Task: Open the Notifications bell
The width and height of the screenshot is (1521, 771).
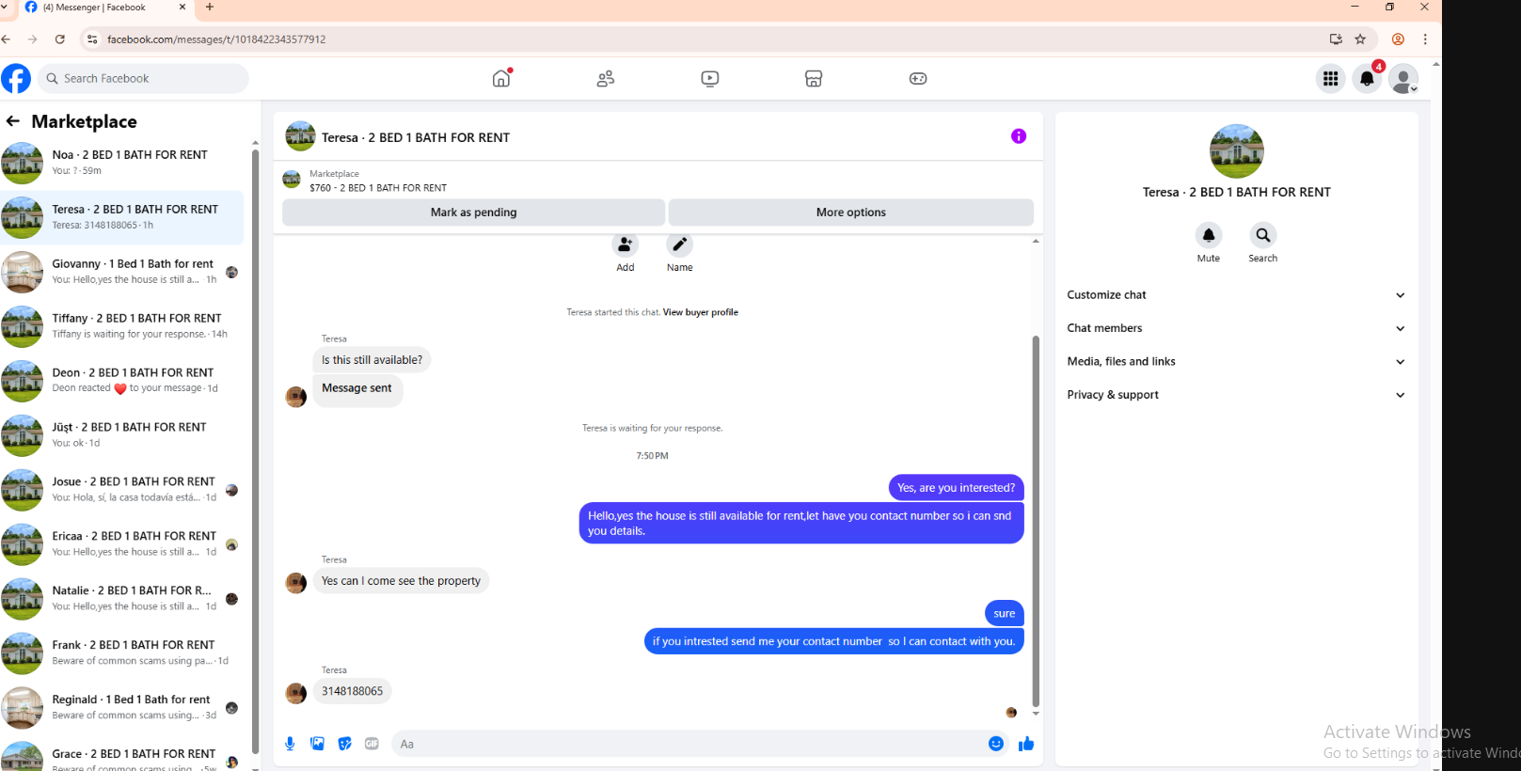Action: [x=1367, y=79]
